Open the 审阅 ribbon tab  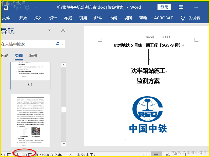click(113, 18)
